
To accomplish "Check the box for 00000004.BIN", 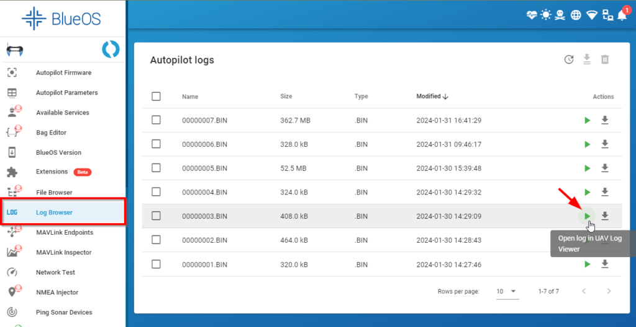I will click(x=156, y=192).
